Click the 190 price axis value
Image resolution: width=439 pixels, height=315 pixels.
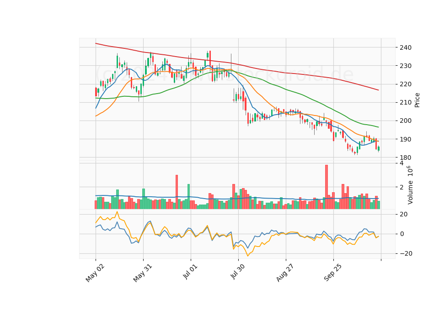[x=406, y=139]
